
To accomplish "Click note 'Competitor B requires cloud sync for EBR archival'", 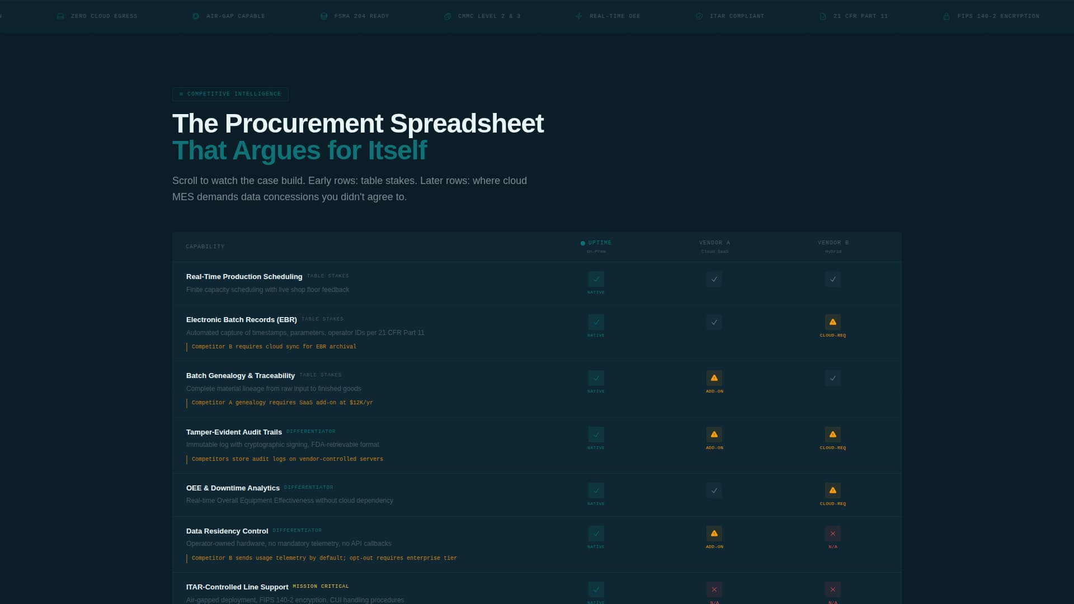I will tap(274, 347).
